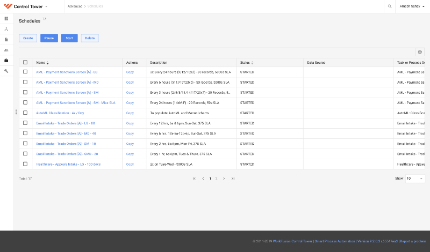Copy the AutoML Classification schedule
Image resolution: width=430 pixels, height=252 pixels.
pos(130,113)
